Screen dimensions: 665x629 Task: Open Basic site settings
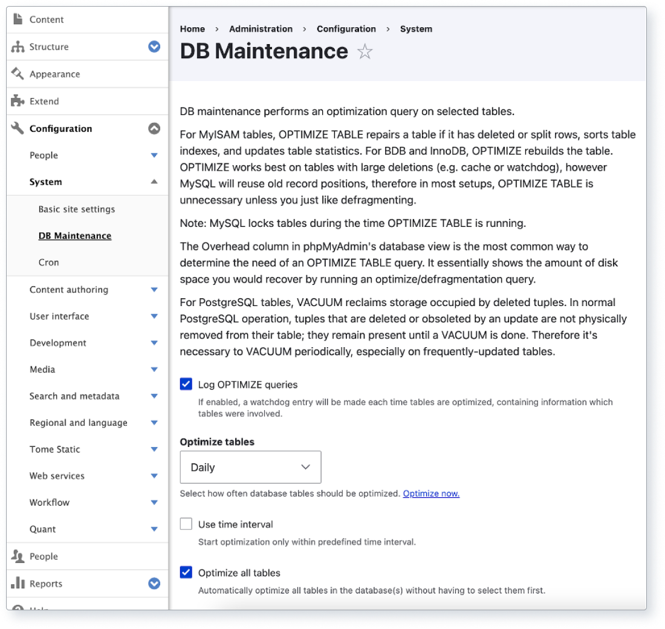(x=77, y=209)
